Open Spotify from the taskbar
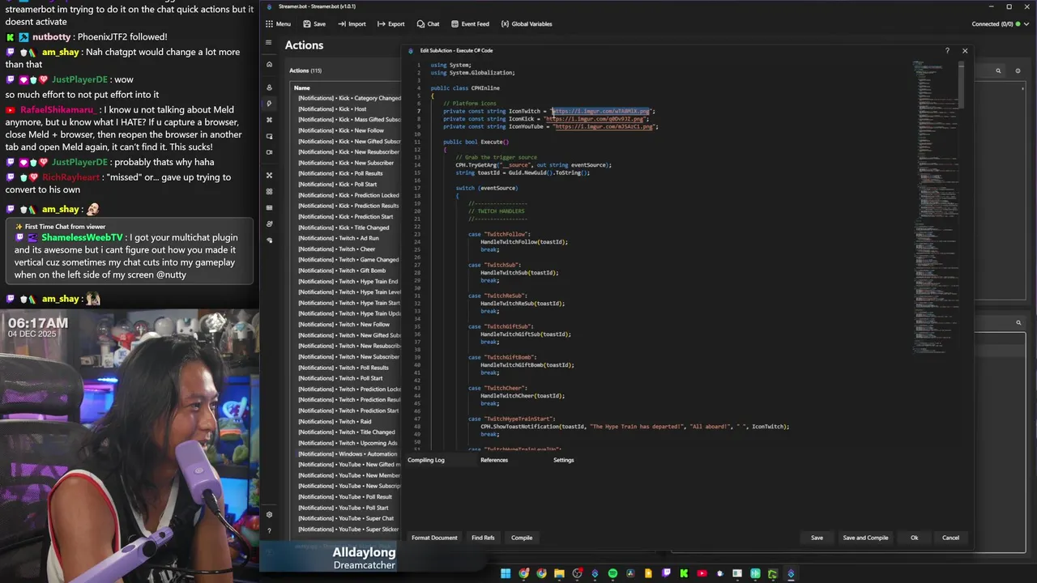 point(612,573)
